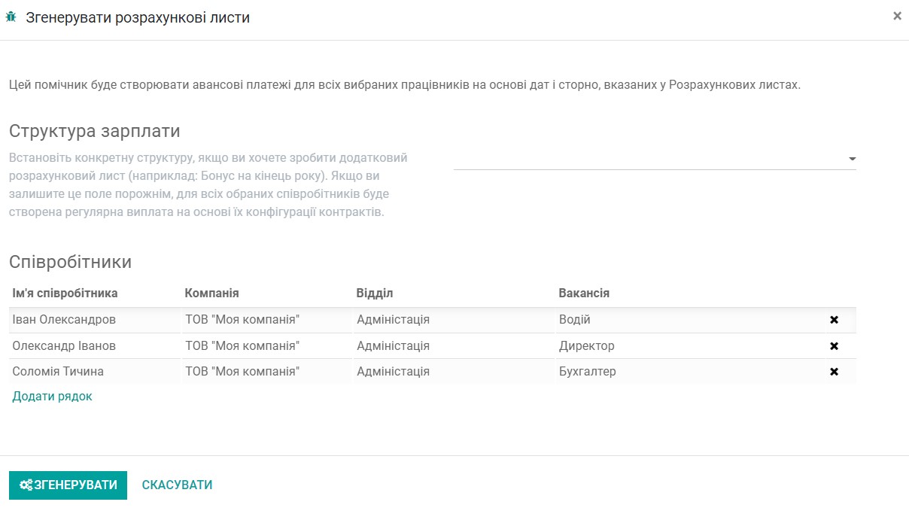The height and width of the screenshot is (514, 909).
Task: Remove Іван Олександров using the X icon
Action: coord(834,319)
